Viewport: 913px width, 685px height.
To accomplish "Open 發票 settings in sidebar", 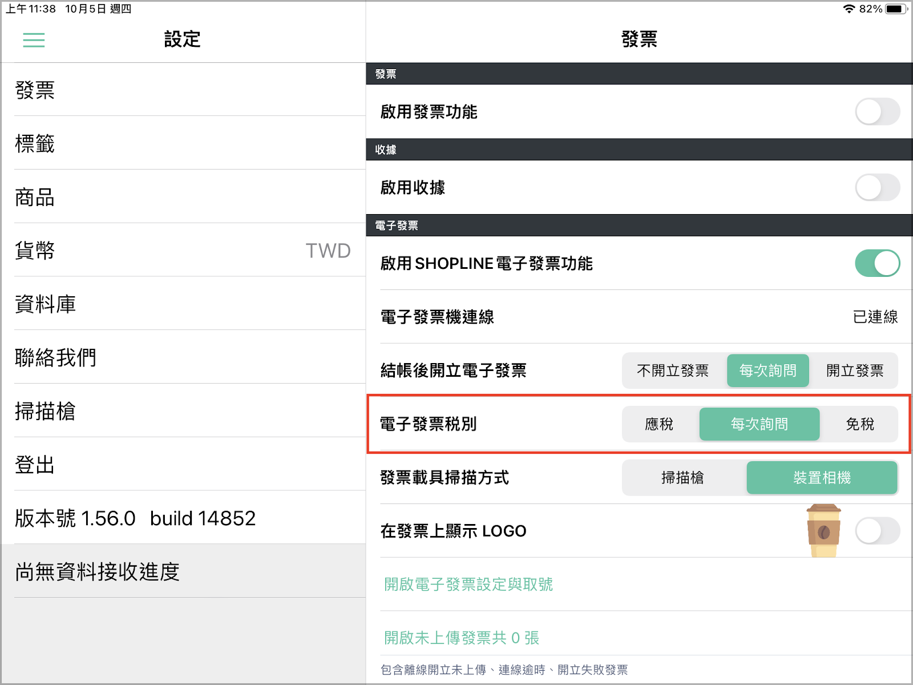I will pyautogui.click(x=183, y=90).
